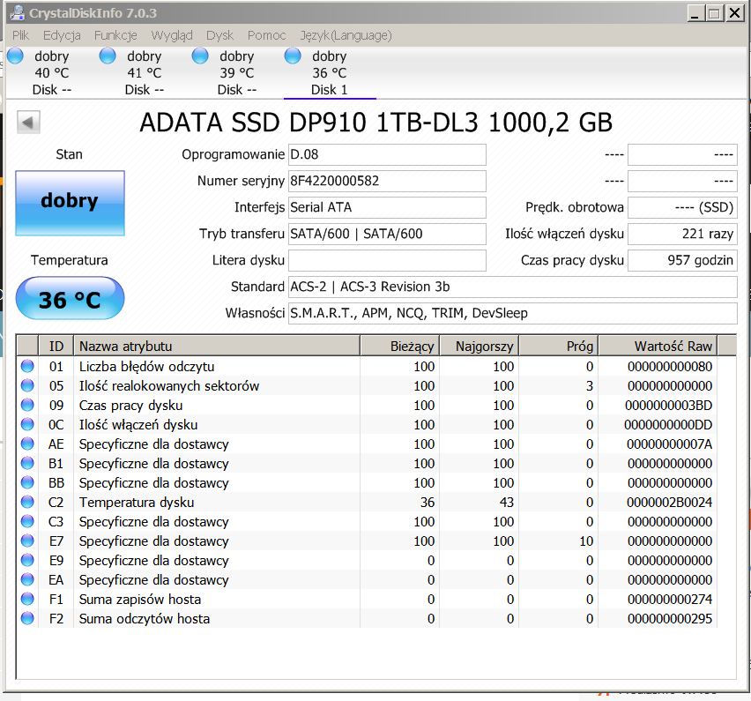Click status orb of Temperatura dysku row
Screen dimensions: 751x701
pyautogui.click(x=27, y=502)
